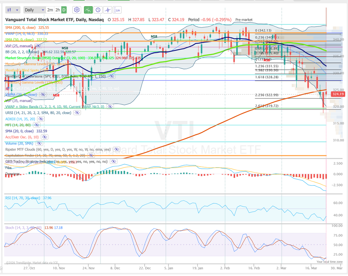Click the candlestick chart type icon

9,10
